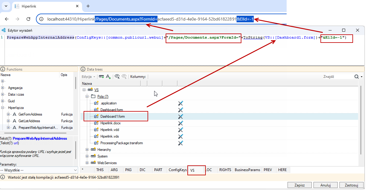Click the add text element icon
Image resolution: width=366 pixels, height=191 pixels.
108,77
